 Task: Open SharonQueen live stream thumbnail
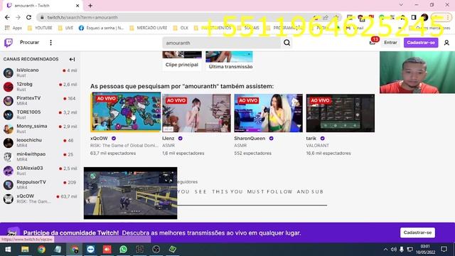tap(269, 113)
